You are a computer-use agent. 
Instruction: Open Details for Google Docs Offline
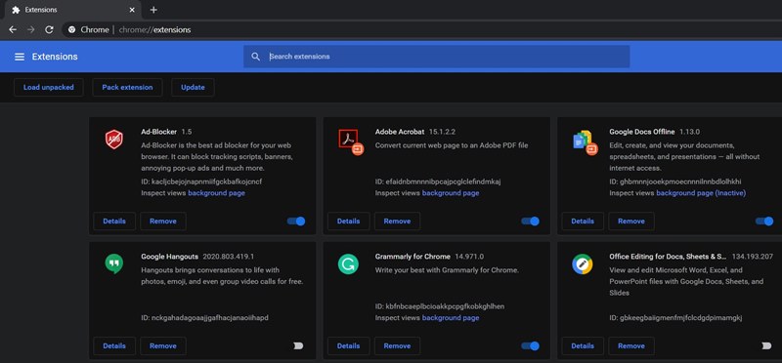pos(583,222)
